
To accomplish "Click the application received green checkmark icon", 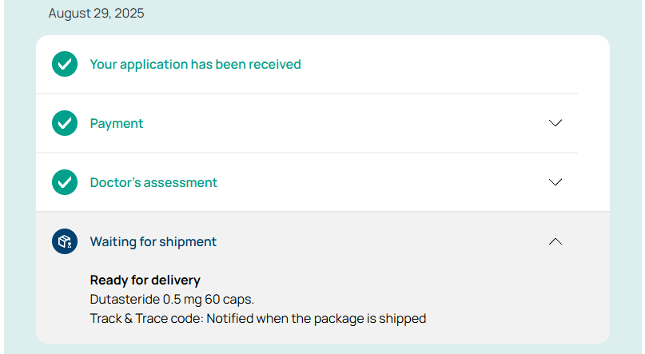I will (x=65, y=64).
